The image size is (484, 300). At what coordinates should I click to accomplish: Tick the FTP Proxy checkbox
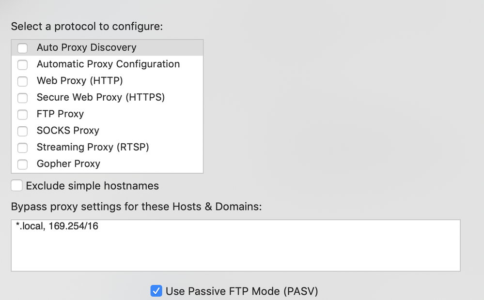23,115
